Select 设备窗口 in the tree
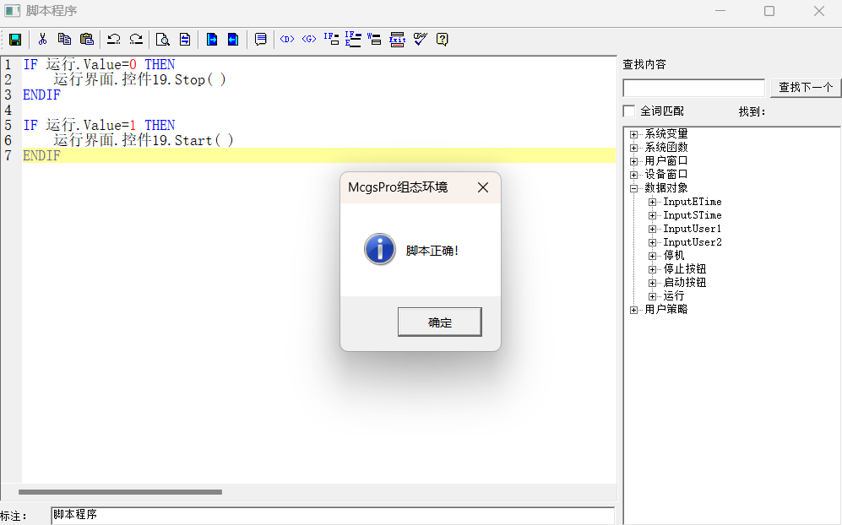 pyautogui.click(x=665, y=175)
